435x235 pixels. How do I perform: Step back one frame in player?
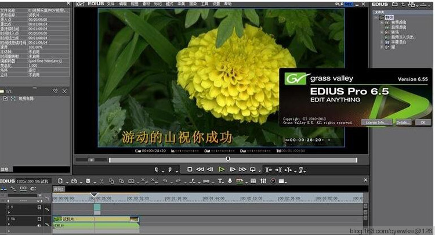[x=210, y=169]
